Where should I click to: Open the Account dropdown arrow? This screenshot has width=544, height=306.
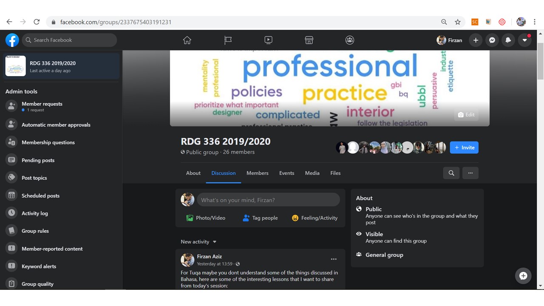pos(524,40)
